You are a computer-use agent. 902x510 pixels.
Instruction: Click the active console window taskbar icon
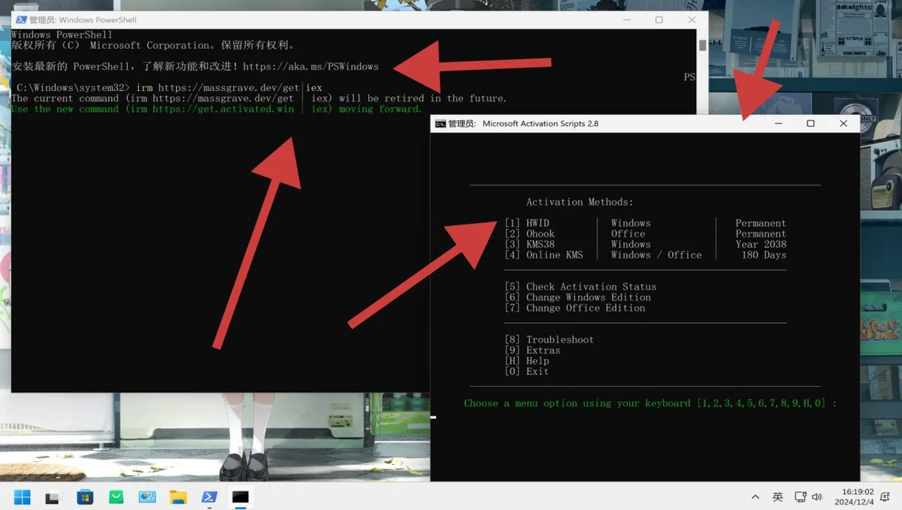241,497
